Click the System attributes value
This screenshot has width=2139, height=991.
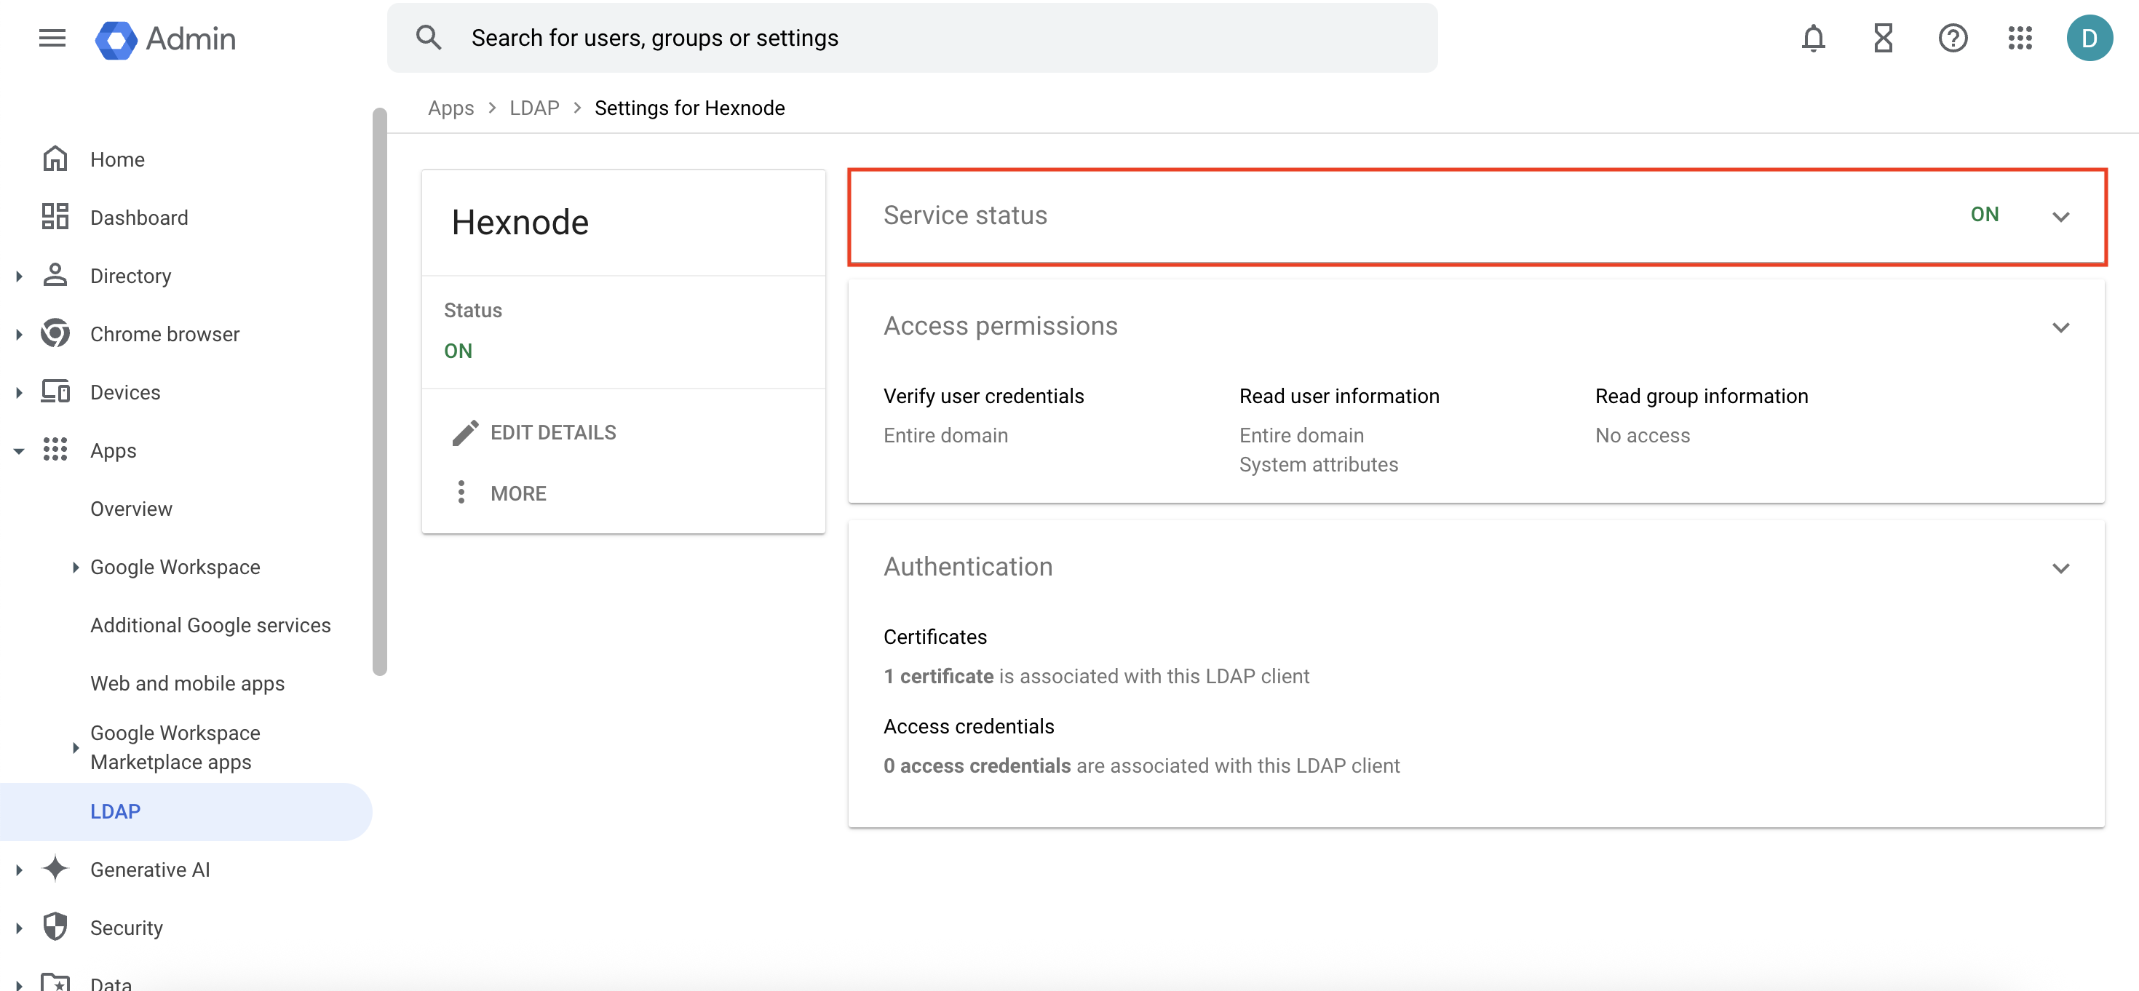coord(1318,464)
